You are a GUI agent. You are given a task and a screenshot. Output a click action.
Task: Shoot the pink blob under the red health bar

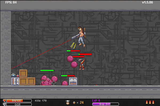click(x=70, y=59)
